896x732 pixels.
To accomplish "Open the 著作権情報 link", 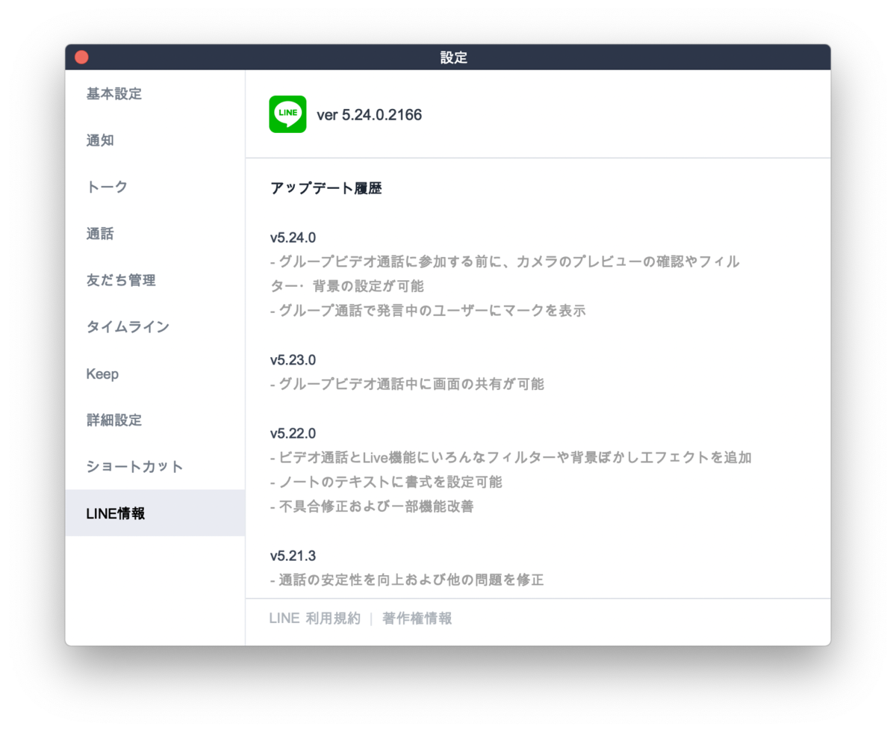I will pos(417,618).
